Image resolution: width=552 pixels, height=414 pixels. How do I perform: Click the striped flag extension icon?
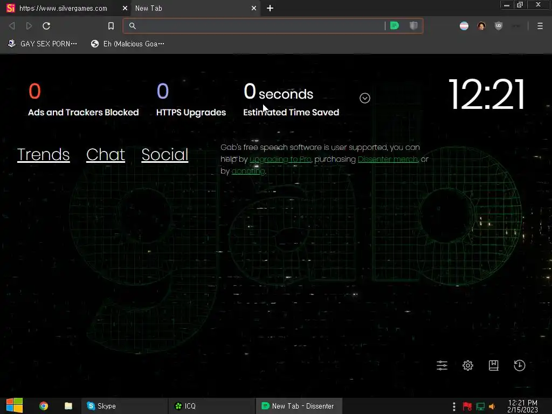click(464, 26)
